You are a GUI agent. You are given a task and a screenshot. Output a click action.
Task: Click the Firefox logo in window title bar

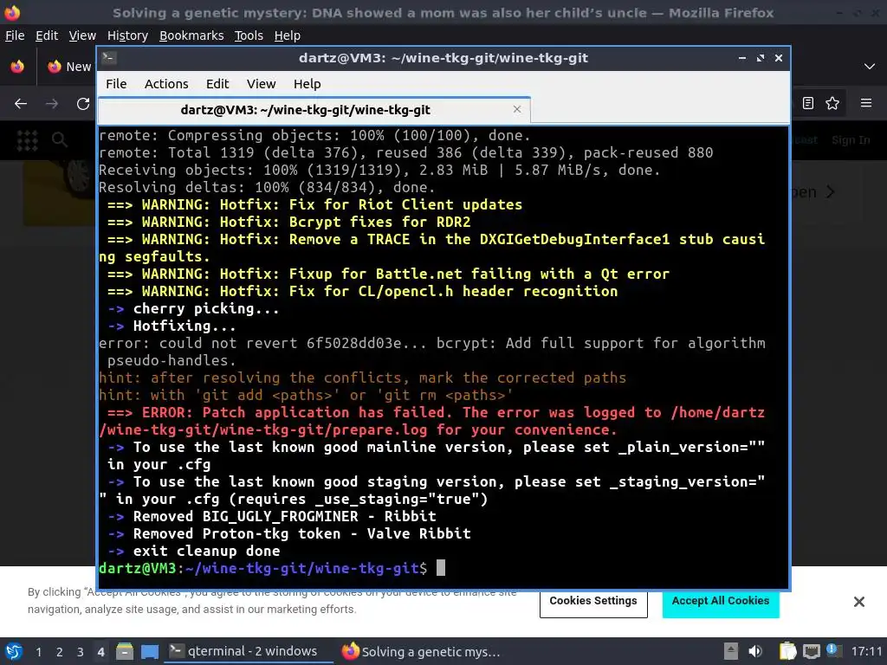pyautogui.click(x=12, y=12)
